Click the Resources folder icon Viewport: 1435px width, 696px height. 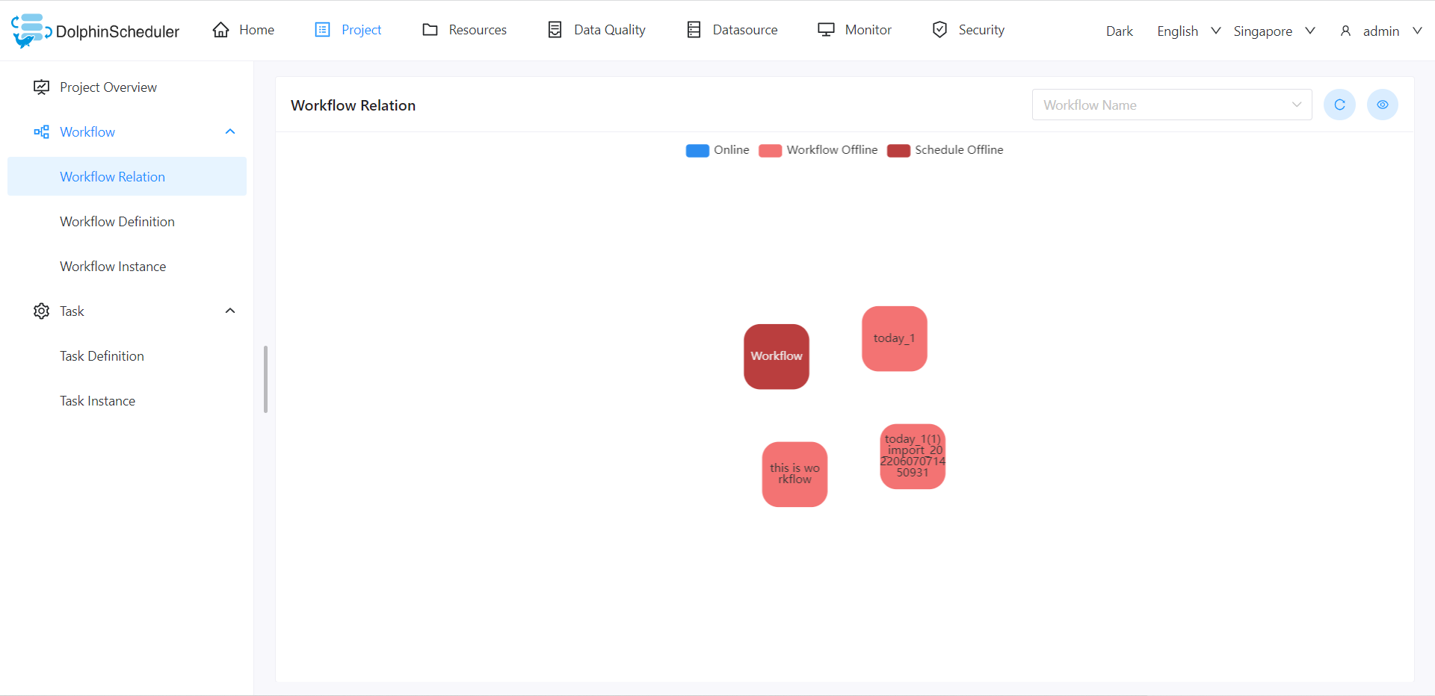click(x=430, y=30)
